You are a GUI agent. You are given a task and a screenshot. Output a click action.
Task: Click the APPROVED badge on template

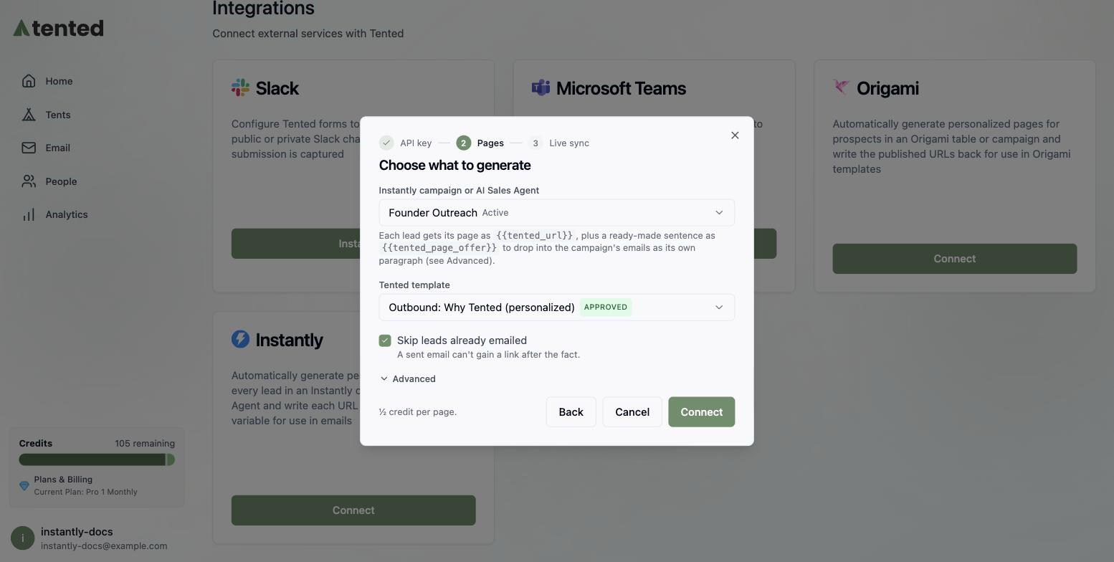[x=606, y=307]
